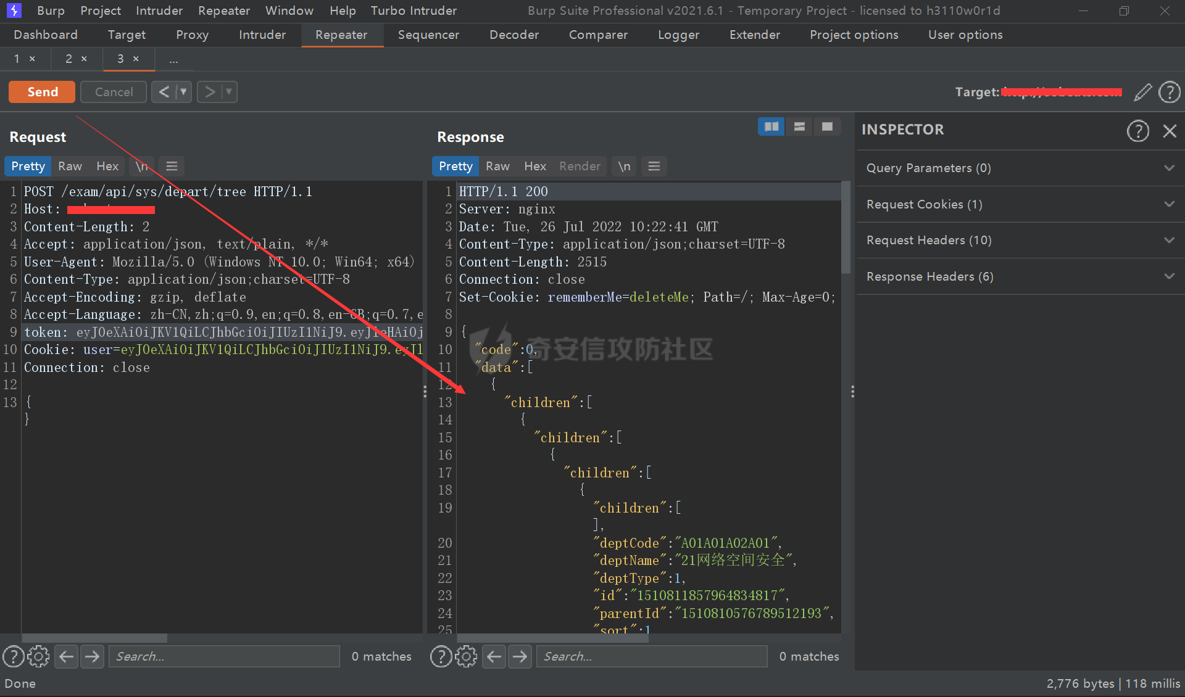Click the response vertical scrollbar
Viewport: 1185px width, 697px height.
pos(846,228)
